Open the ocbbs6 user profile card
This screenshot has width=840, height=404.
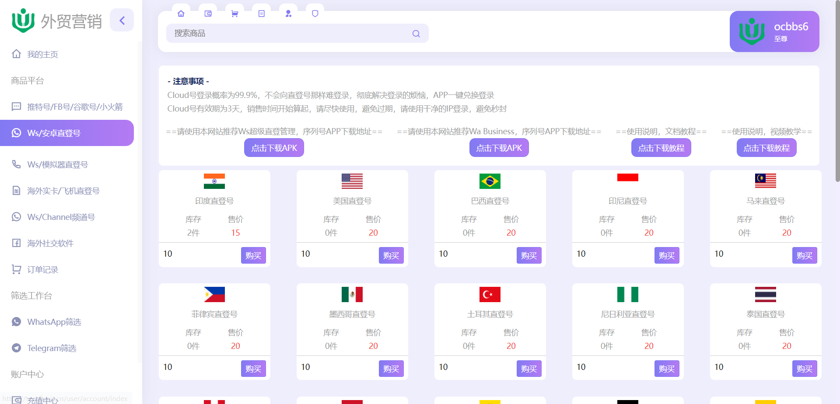click(x=774, y=31)
